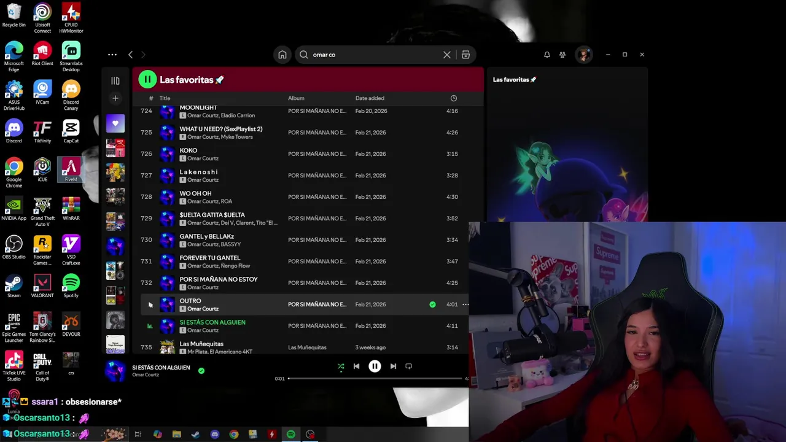Seek along the song progress bar
Viewport: 786px width, 442px height.
375,379
